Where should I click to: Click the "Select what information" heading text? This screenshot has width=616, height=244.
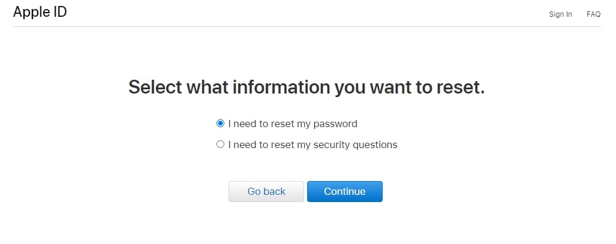(x=306, y=87)
